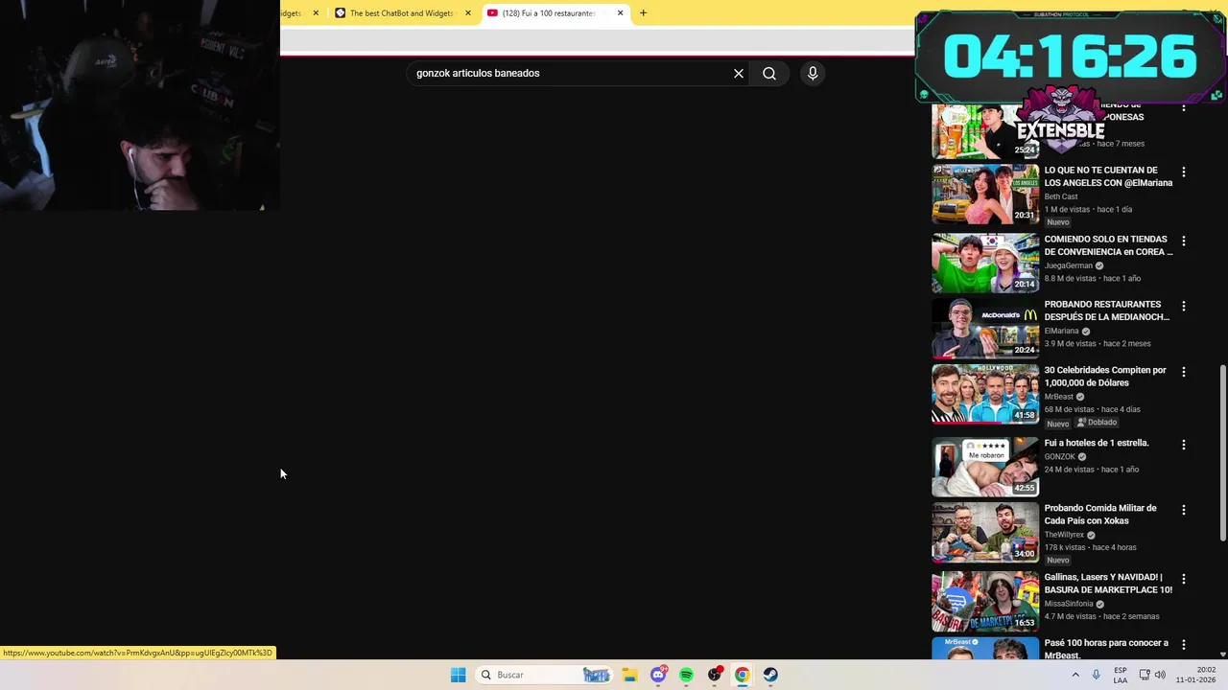
Task: Click the 'MrBeast' channel name
Action: tap(1059, 396)
